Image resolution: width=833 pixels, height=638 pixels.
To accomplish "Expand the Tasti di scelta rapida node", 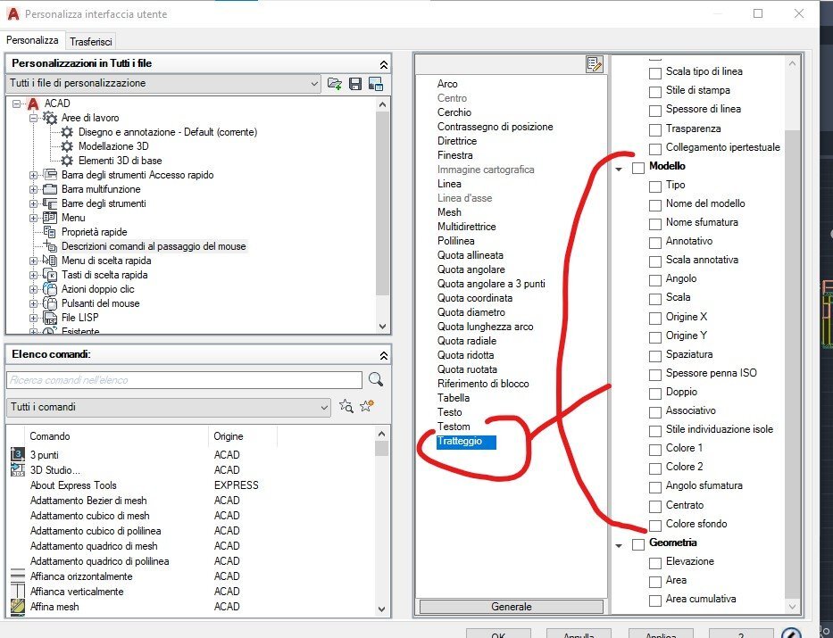I will point(33,275).
